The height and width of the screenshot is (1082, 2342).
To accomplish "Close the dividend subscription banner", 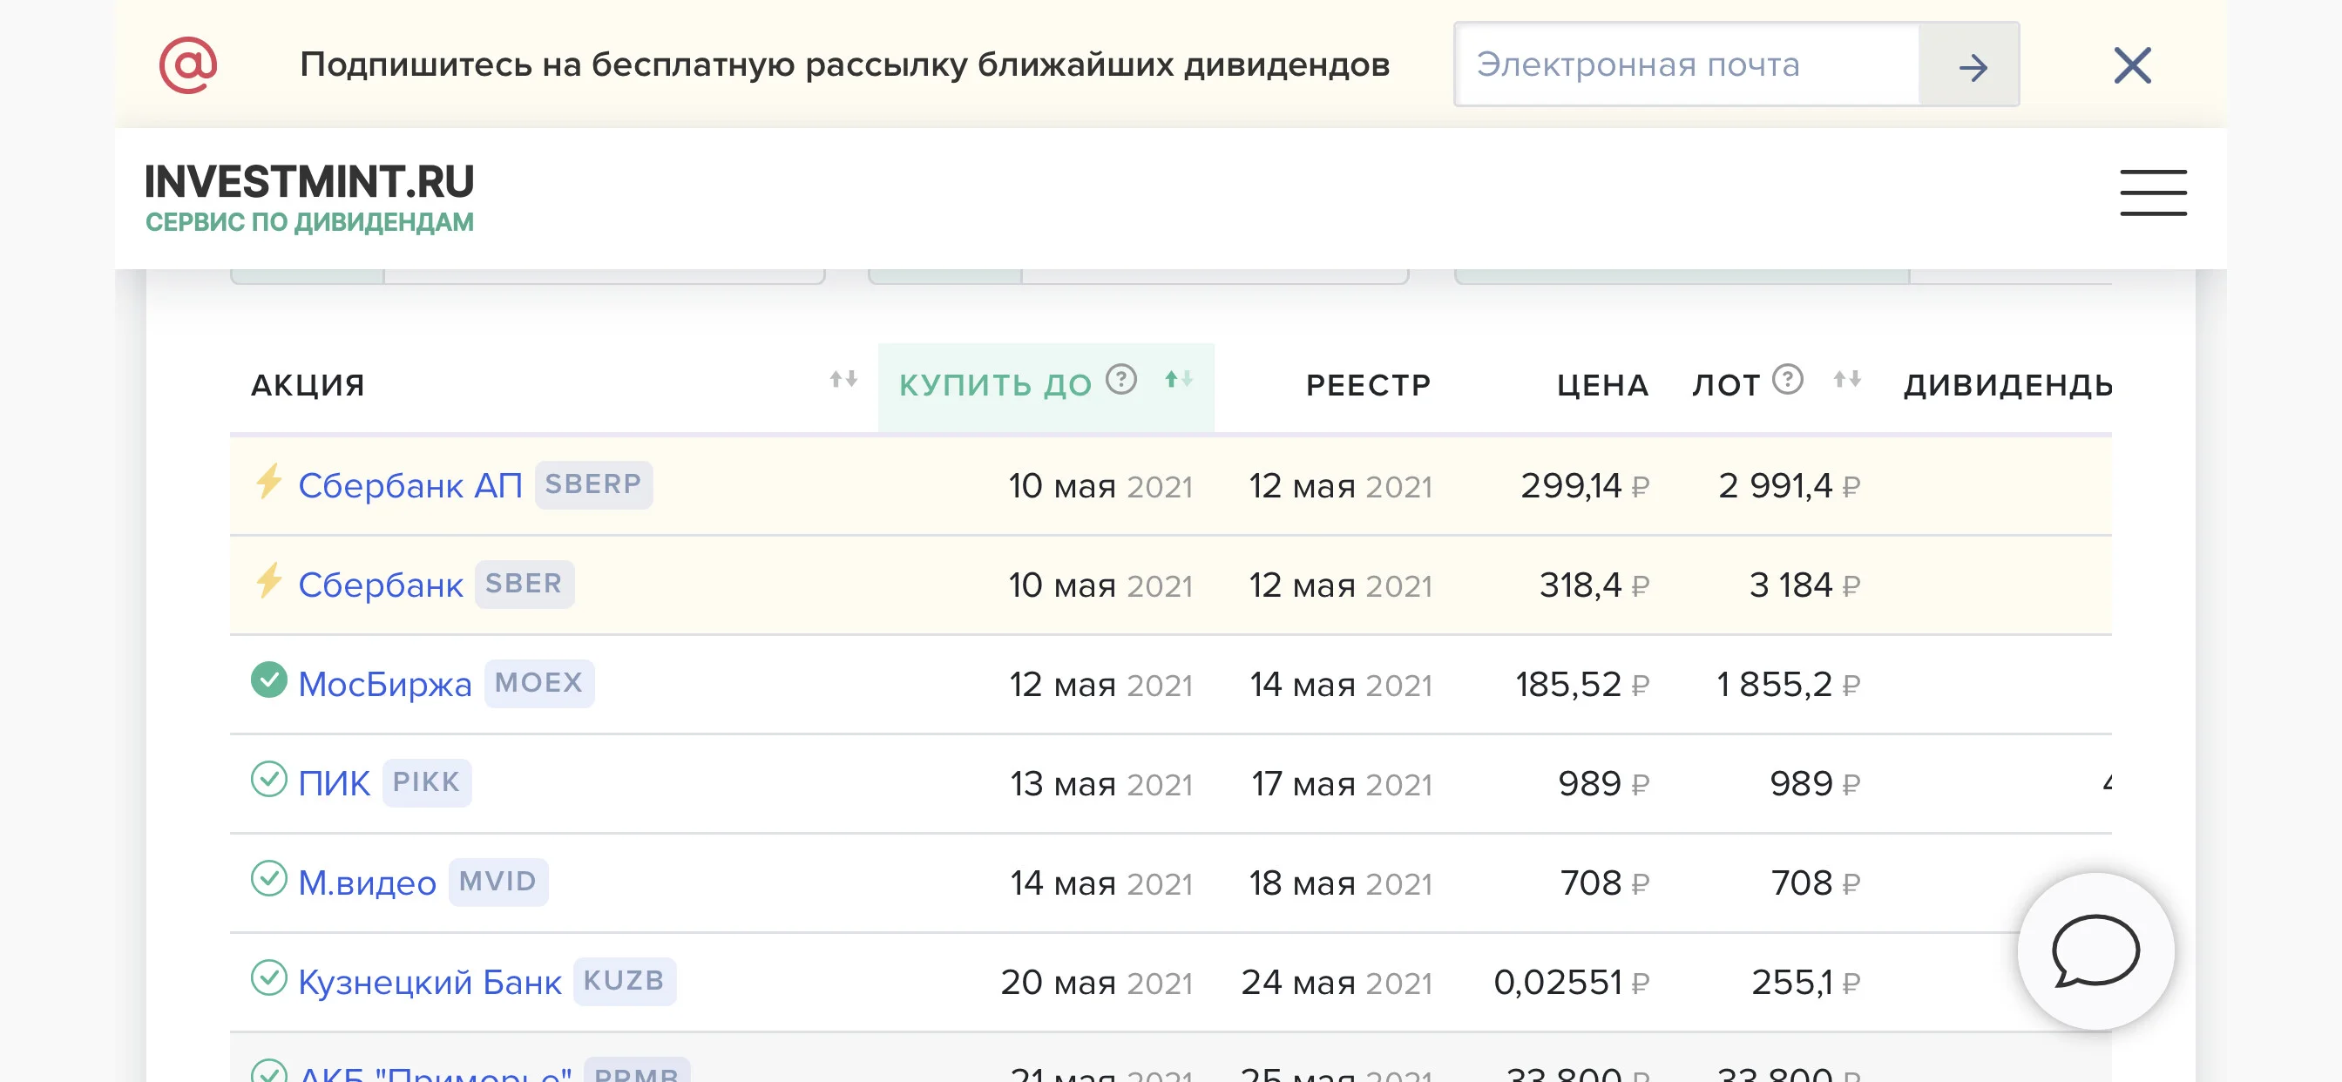I will point(2132,65).
